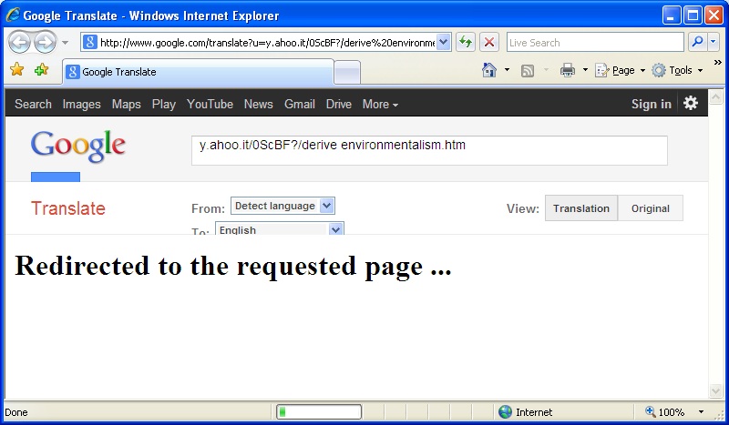The image size is (729, 425).
Task: Switch view to Translation
Action: tap(581, 208)
